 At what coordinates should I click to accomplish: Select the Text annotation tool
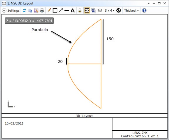(x=72, y=11)
